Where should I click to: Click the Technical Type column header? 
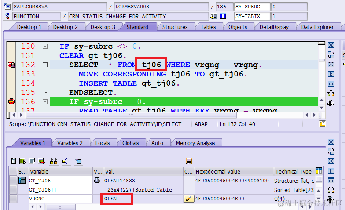tap(294, 171)
